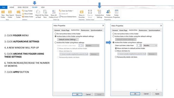The height and width of the screenshot is (98, 174).
Task: Open Synchronization tab in left dialog
Action: pyautogui.click(x=97, y=30)
